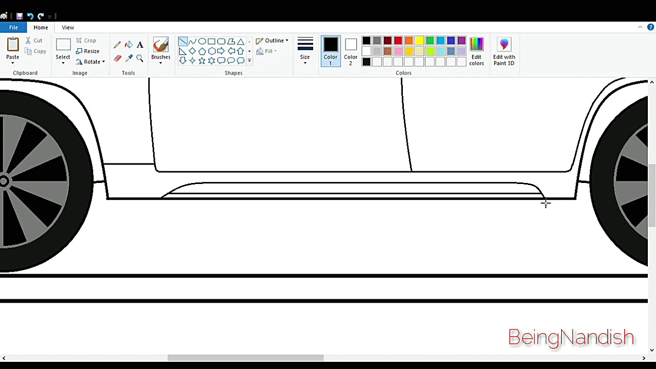Choose the Diamond shape

click(x=192, y=51)
